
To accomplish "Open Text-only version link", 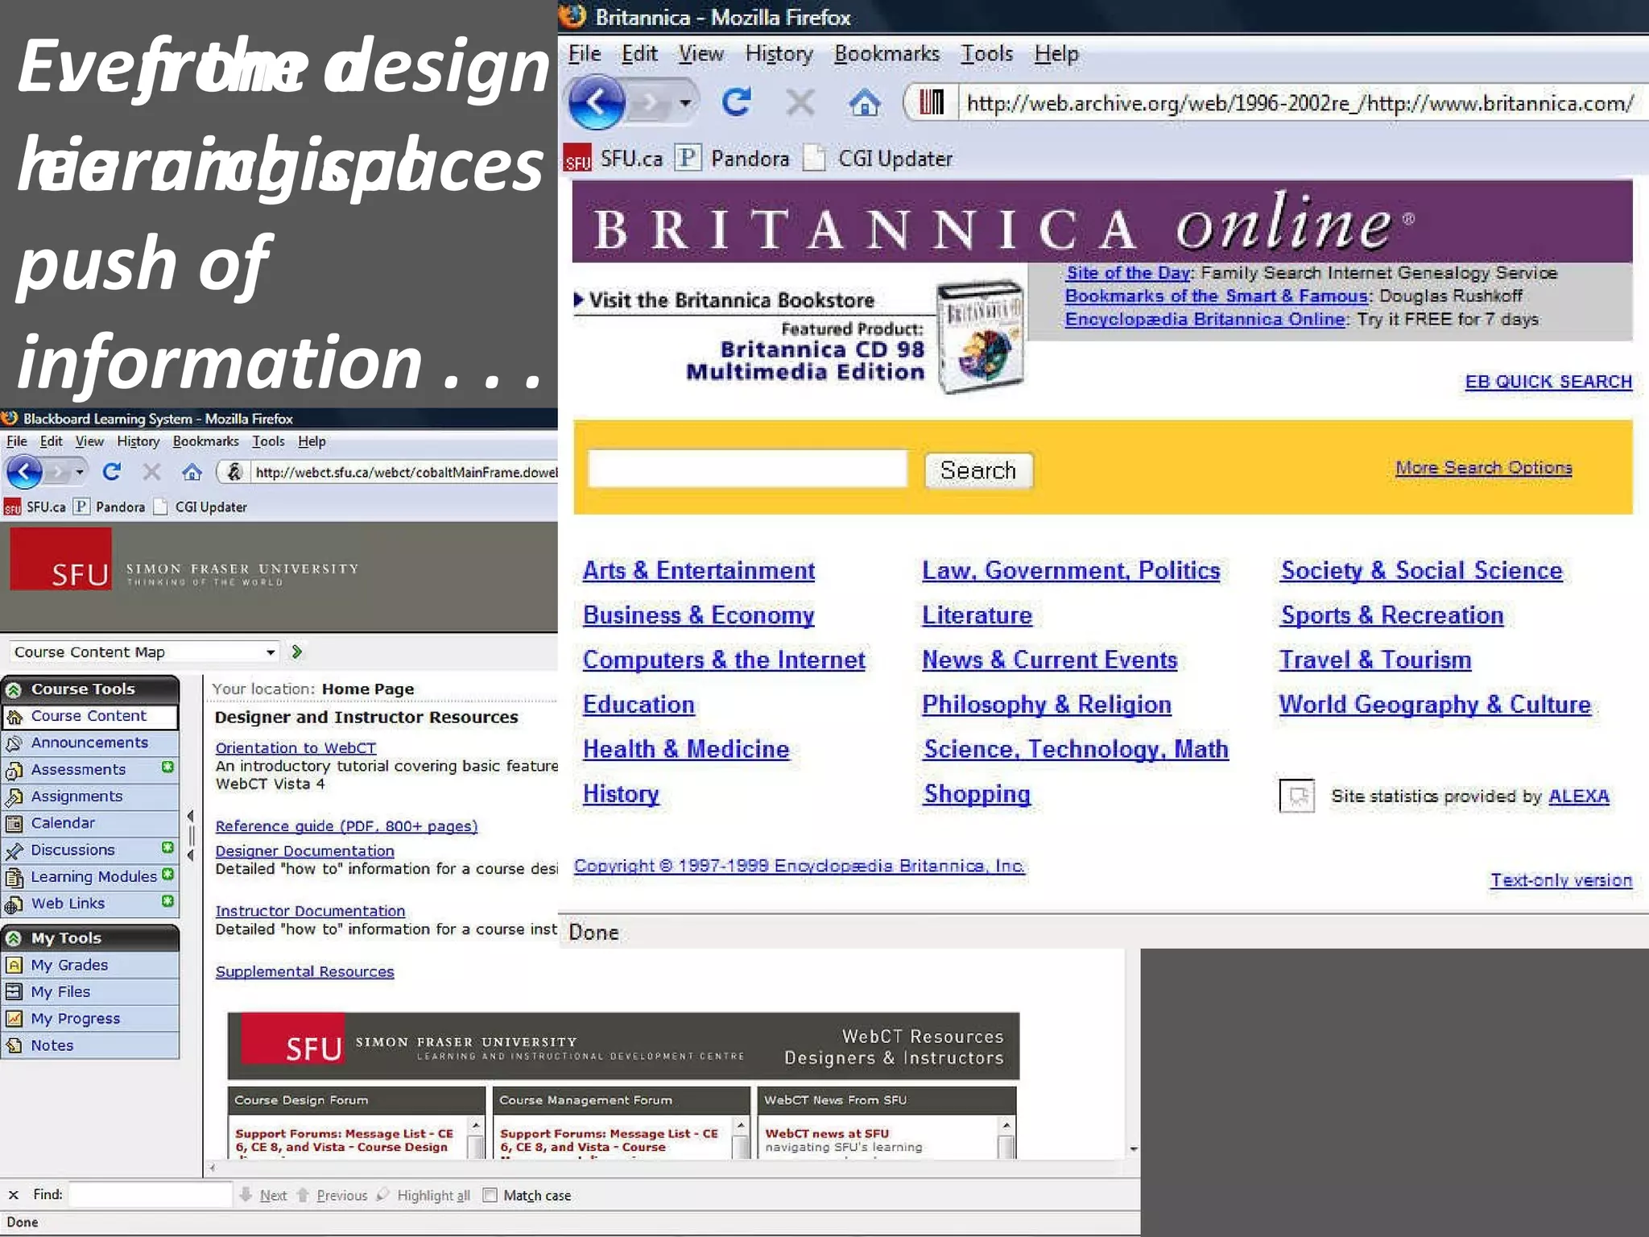I will point(1561,880).
